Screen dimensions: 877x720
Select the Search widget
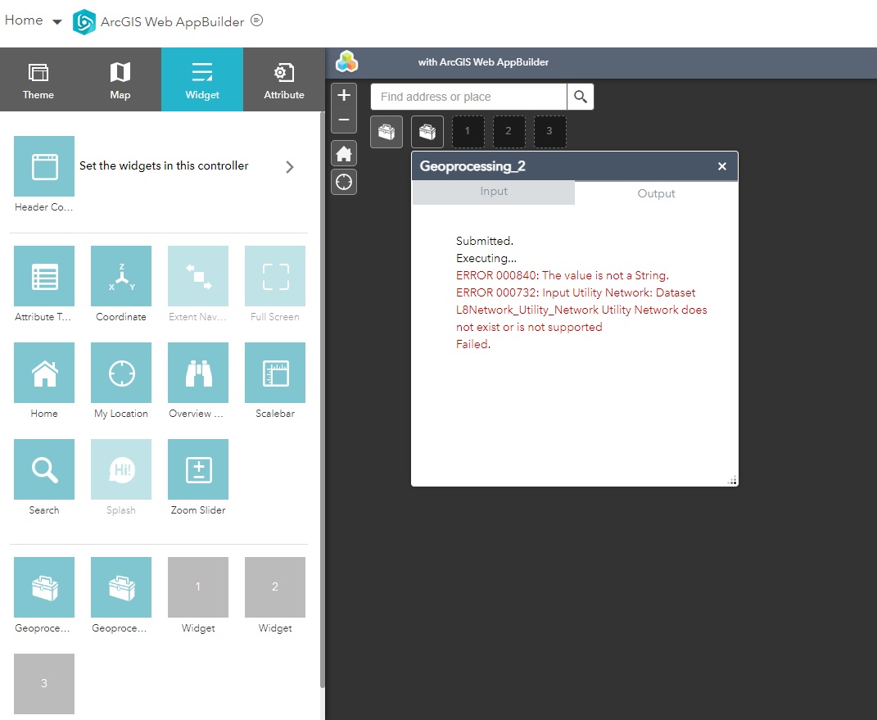43,469
